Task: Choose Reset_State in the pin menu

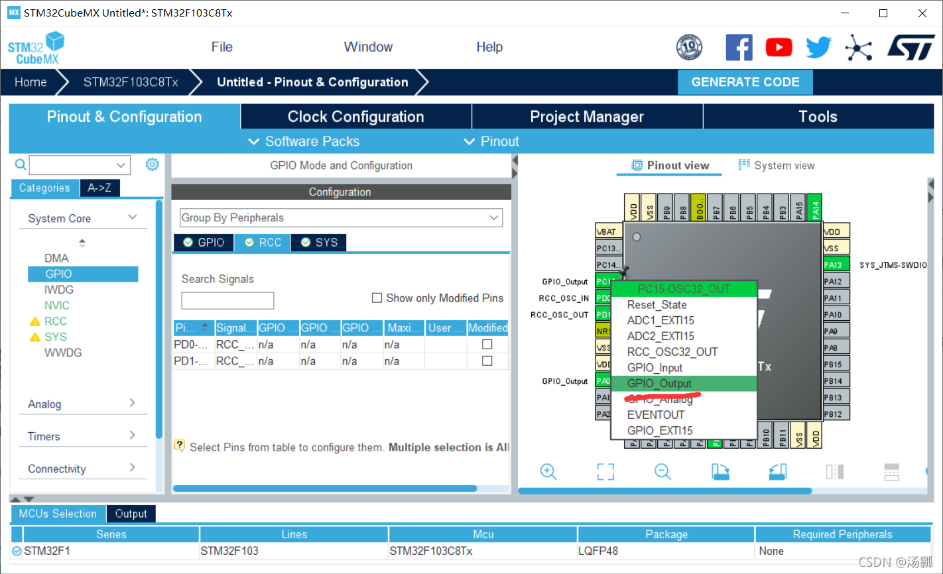Action: pyautogui.click(x=684, y=305)
